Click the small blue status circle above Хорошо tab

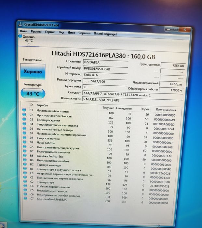pos(20,36)
